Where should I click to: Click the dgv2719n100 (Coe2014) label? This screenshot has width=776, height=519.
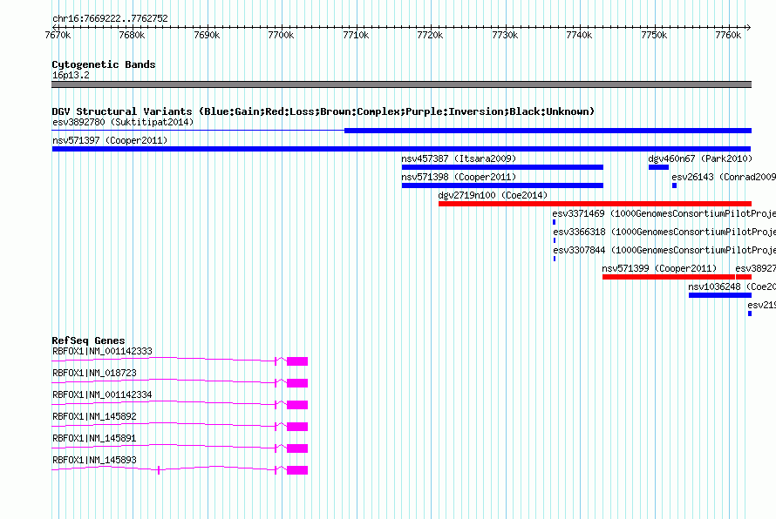coord(493,195)
